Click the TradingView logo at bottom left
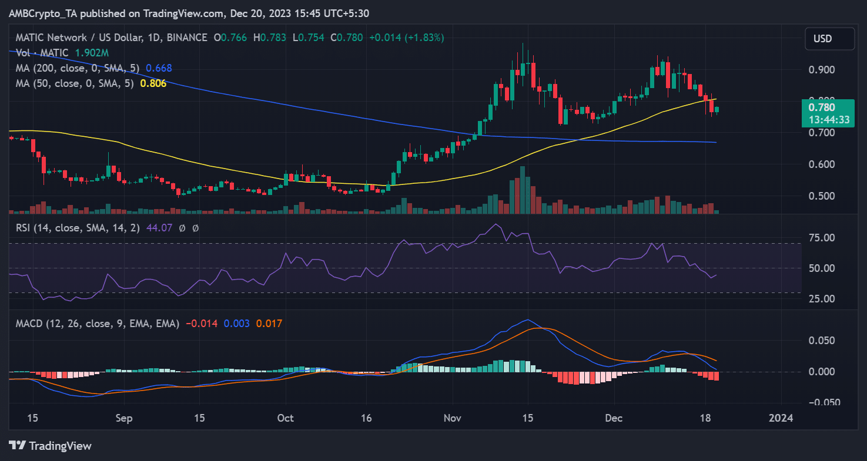 (x=50, y=446)
